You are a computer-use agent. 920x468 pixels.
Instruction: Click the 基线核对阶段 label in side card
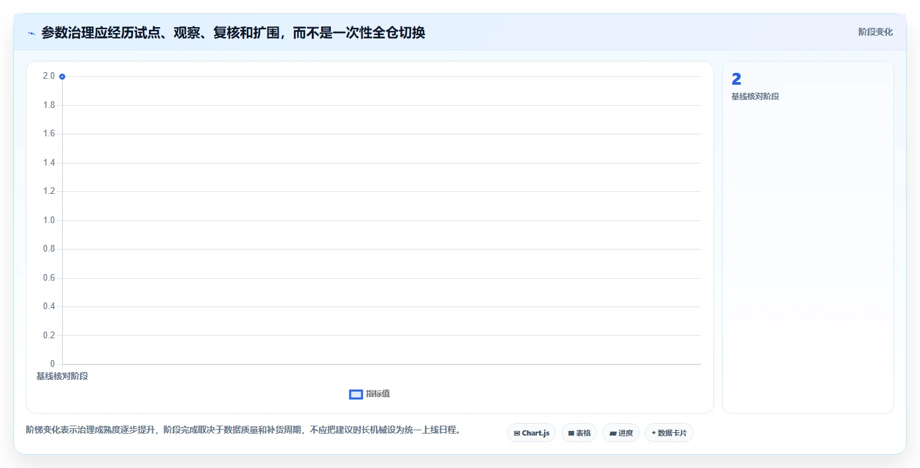(x=755, y=97)
